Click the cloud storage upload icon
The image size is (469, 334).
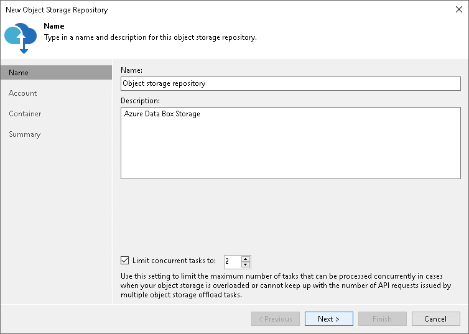21,37
